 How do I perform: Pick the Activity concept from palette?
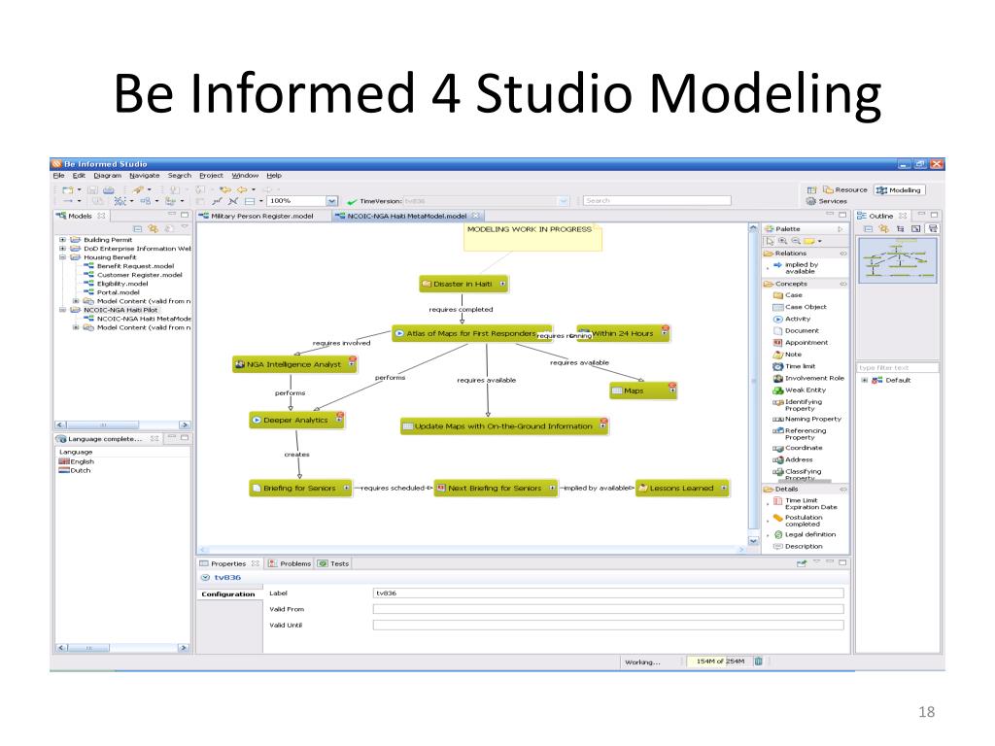[791, 319]
